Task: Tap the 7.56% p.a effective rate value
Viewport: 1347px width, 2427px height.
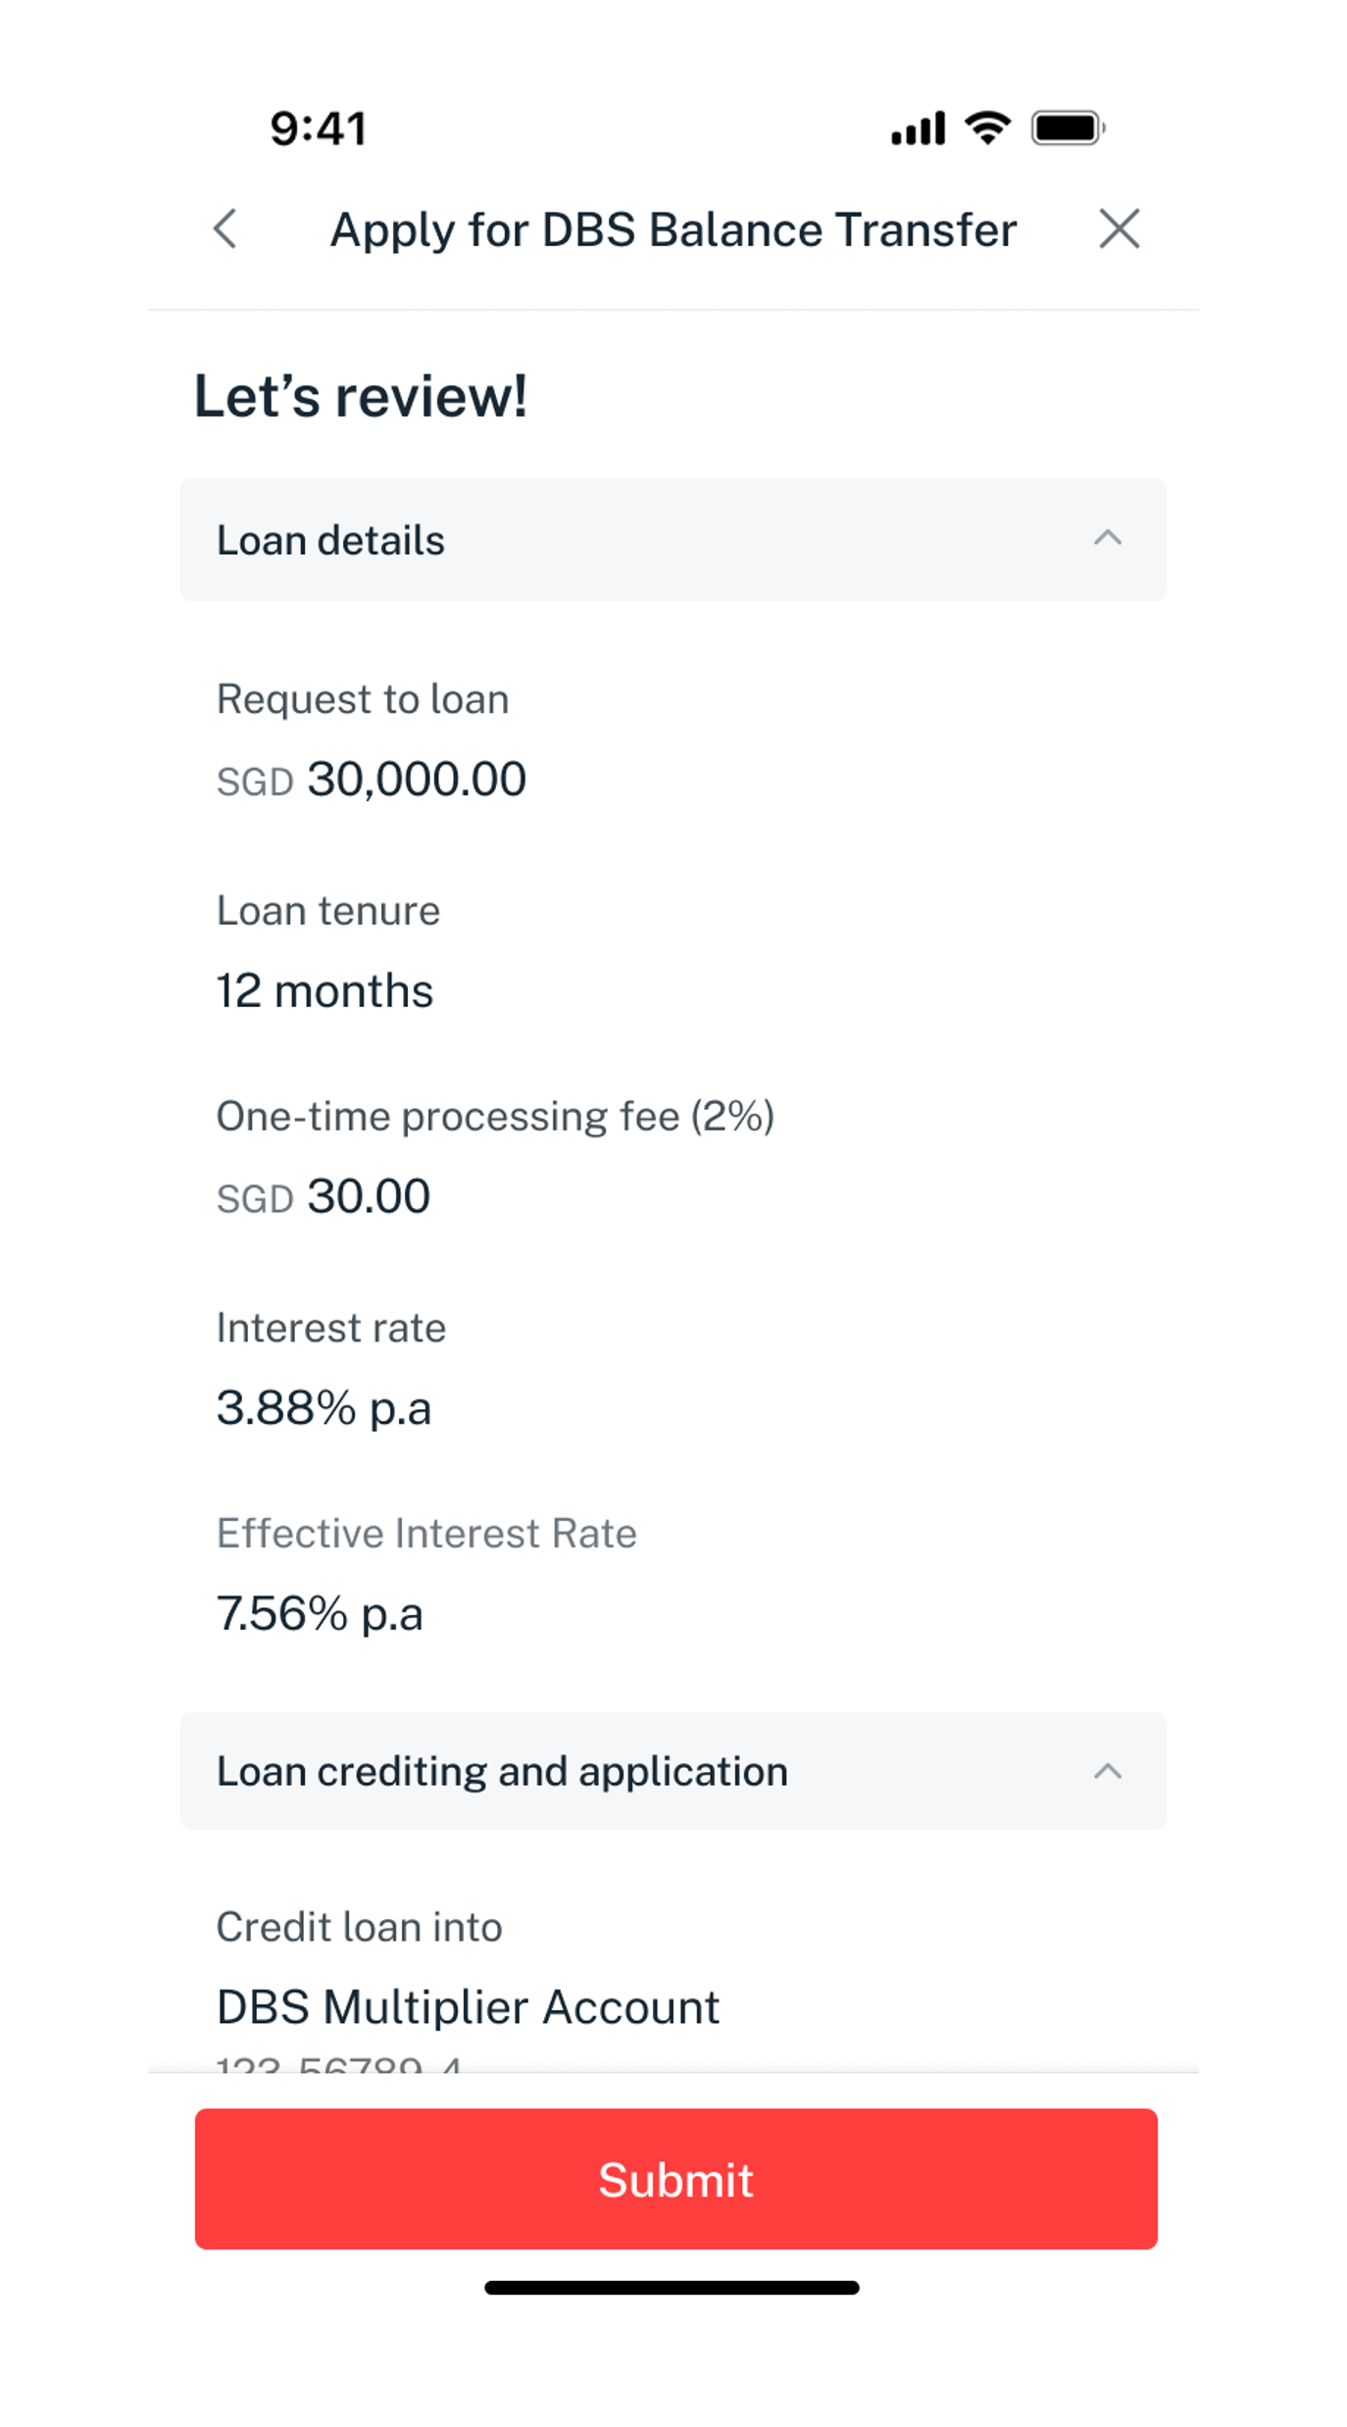Action: [x=320, y=1614]
